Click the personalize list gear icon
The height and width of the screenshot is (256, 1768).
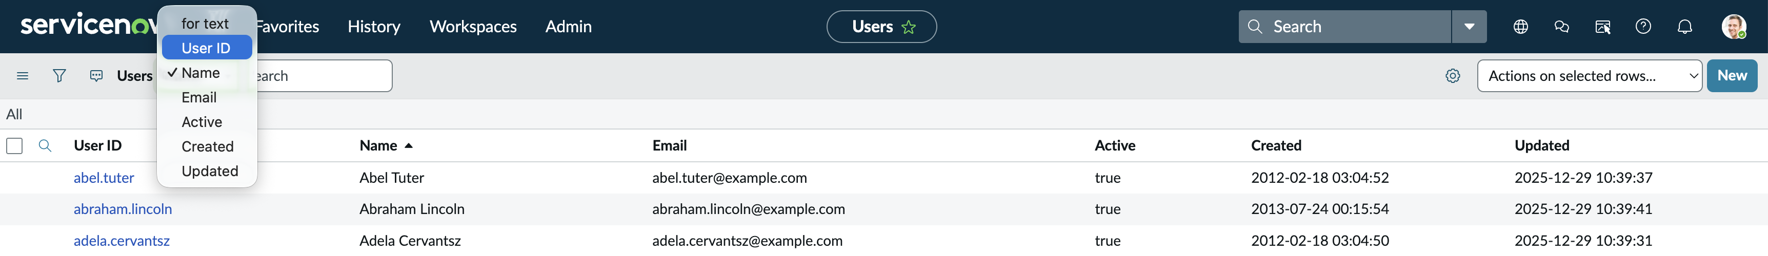pyautogui.click(x=1452, y=76)
